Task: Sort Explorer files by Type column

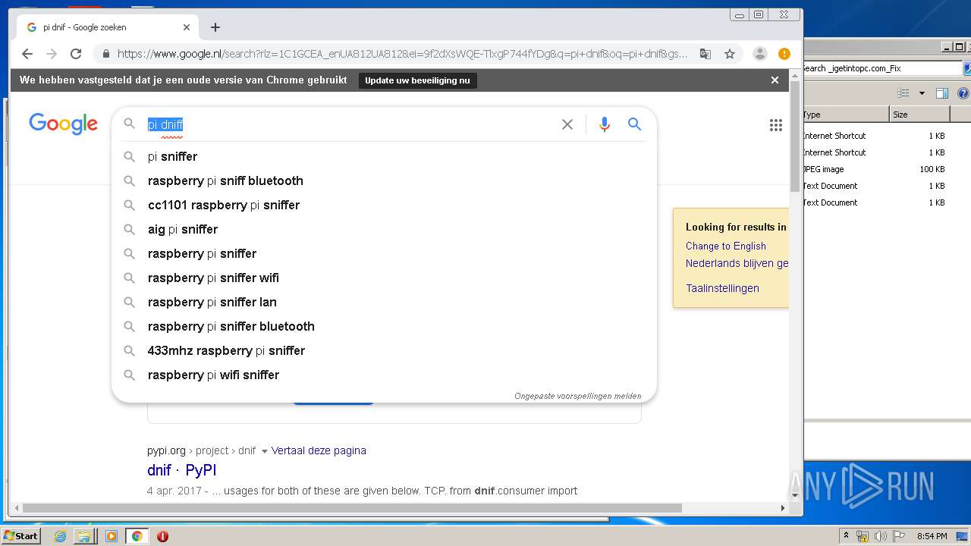Action: (845, 115)
